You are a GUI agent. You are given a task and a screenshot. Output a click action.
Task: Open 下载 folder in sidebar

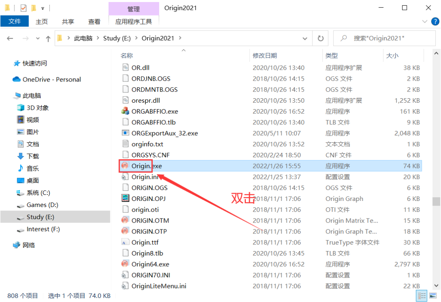[28, 156]
